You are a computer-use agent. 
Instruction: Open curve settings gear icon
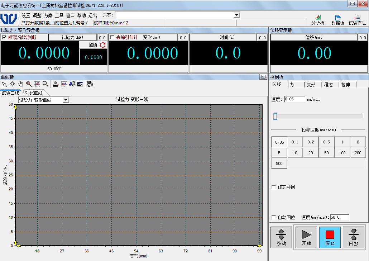[90, 84]
